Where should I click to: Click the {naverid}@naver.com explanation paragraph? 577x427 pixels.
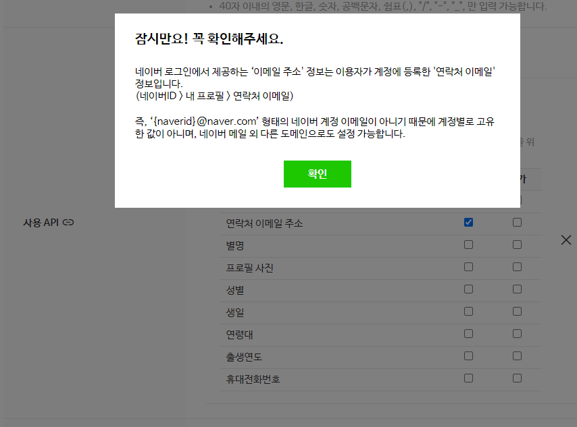point(315,127)
